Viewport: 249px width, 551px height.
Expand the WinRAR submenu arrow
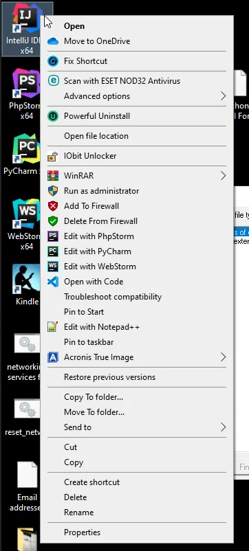tap(223, 175)
